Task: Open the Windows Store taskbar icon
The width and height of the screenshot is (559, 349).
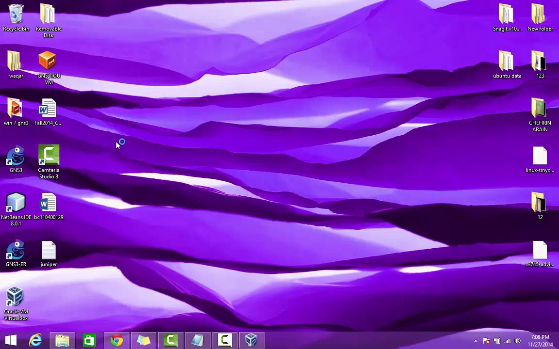Action: 89,340
